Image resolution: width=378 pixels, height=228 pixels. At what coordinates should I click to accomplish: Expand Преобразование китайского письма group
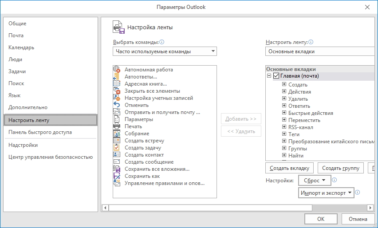[284, 141]
